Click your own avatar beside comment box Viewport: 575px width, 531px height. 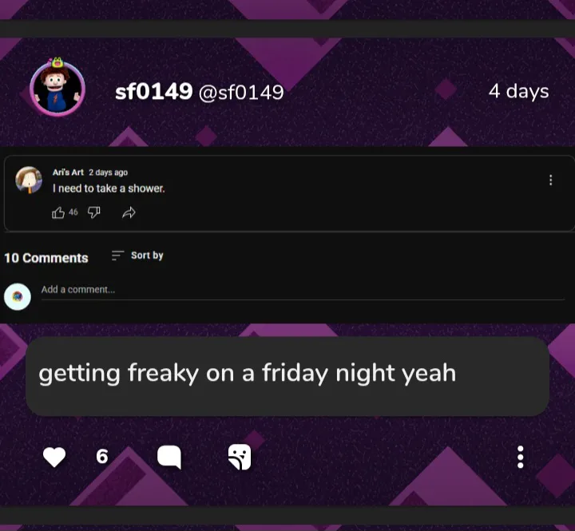click(18, 297)
